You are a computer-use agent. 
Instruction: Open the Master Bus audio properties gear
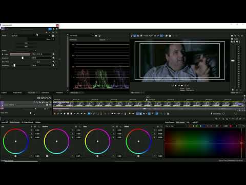pos(232,36)
